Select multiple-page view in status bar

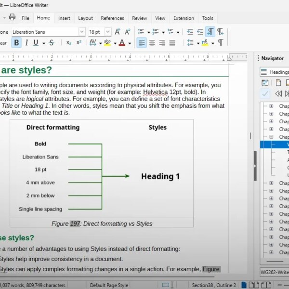[254, 285]
